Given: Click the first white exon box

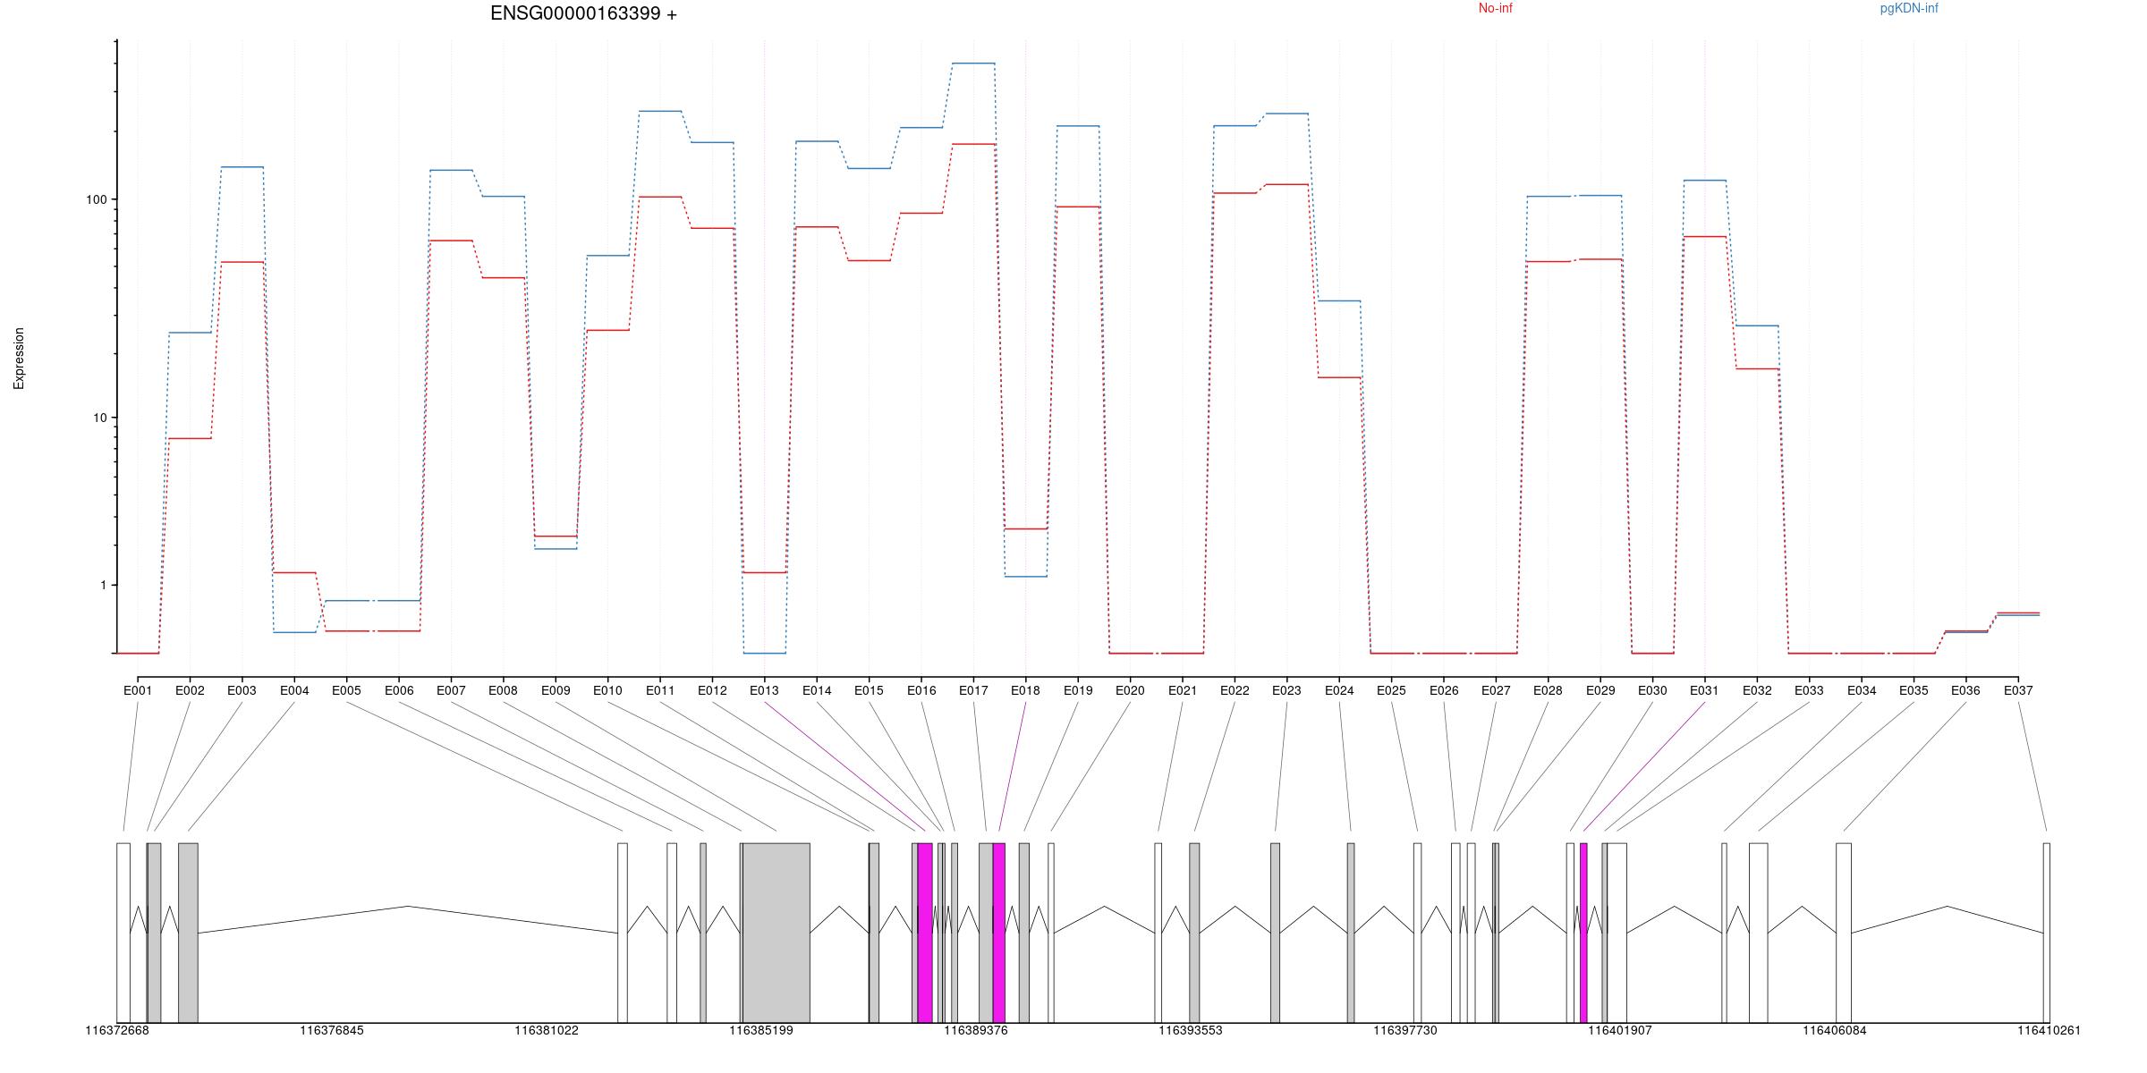Looking at the screenshot, I should (123, 932).
